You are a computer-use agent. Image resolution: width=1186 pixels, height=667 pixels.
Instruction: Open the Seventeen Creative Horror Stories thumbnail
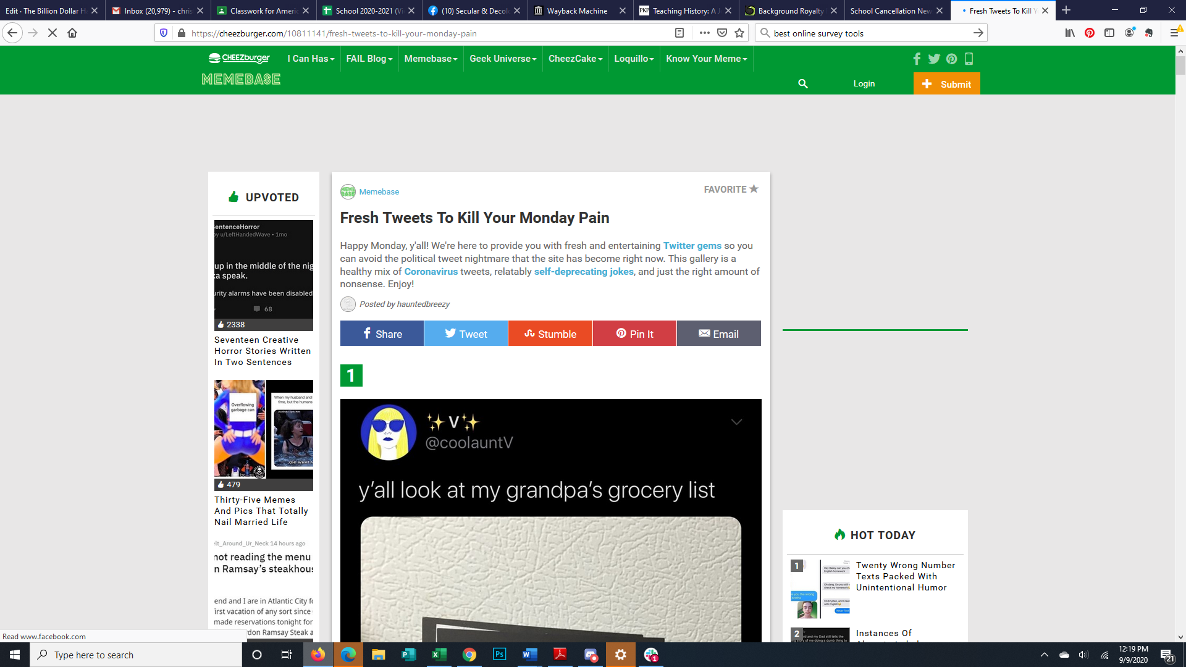click(x=264, y=275)
